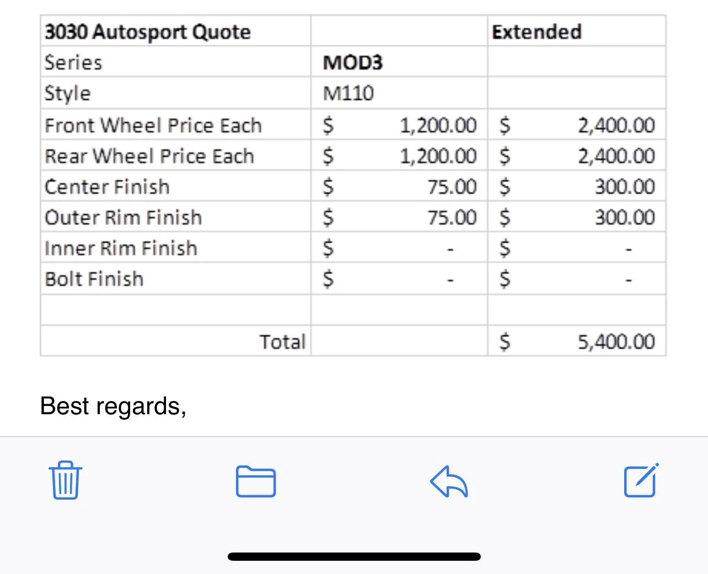
Task: Select the Outer Rim Finish row label
Action: (x=124, y=218)
